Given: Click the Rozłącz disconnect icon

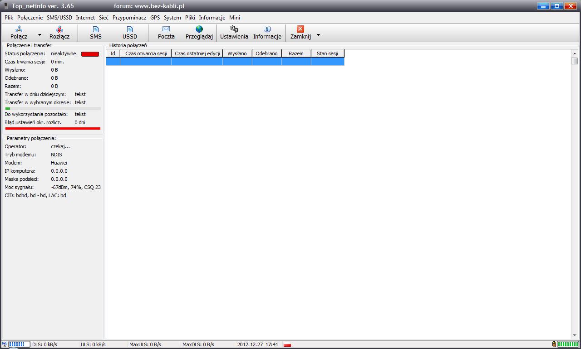Looking at the screenshot, I should click(x=59, y=29).
